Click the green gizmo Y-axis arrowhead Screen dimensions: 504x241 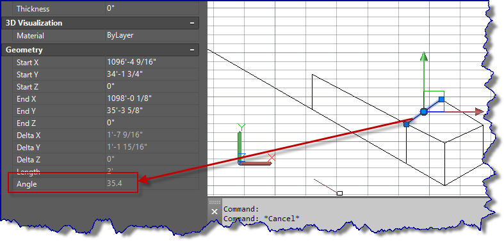click(424, 56)
